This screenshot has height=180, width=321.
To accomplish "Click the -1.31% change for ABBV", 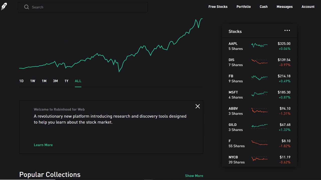I will [285, 113].
